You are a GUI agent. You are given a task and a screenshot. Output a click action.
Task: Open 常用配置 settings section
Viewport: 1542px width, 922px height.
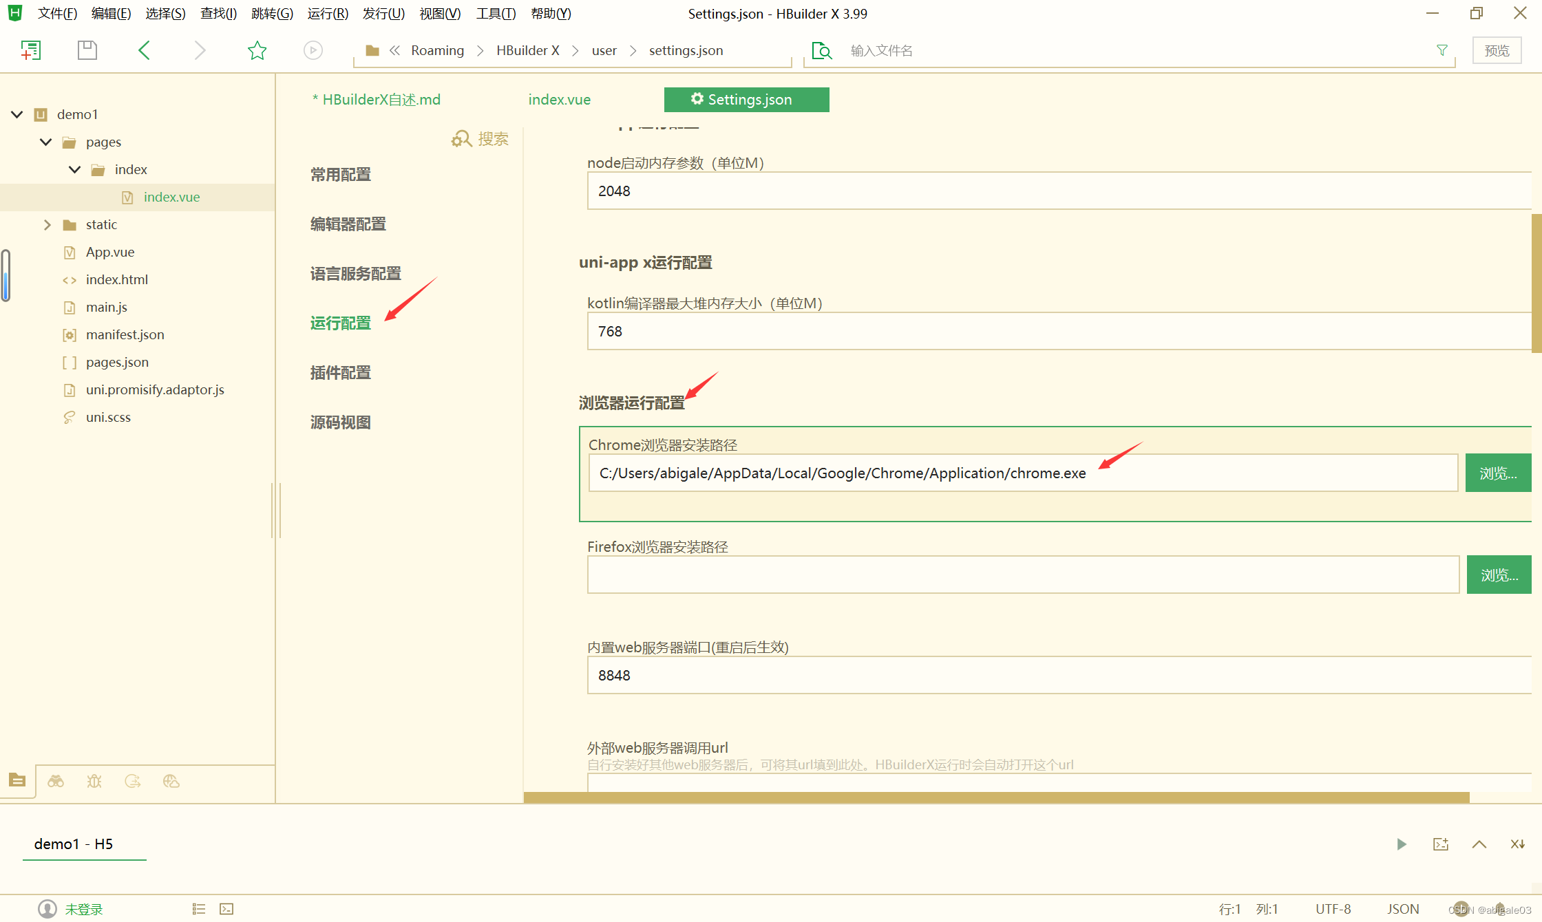tap(340, 175)
